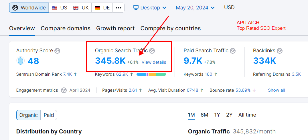Switch to the Paid toggle
The height and width of the screenshot is (140, 308).
coord(49,115)
